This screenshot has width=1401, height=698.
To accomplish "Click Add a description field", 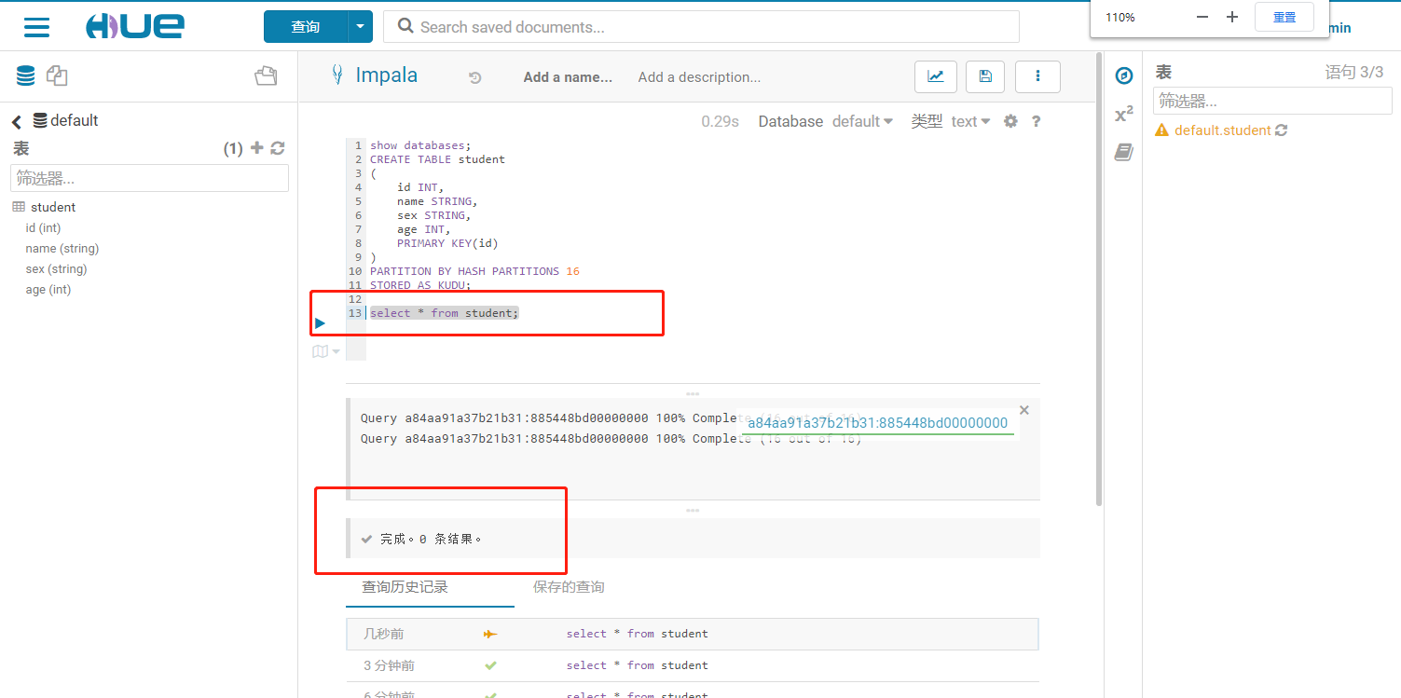I will pos(699,77).
